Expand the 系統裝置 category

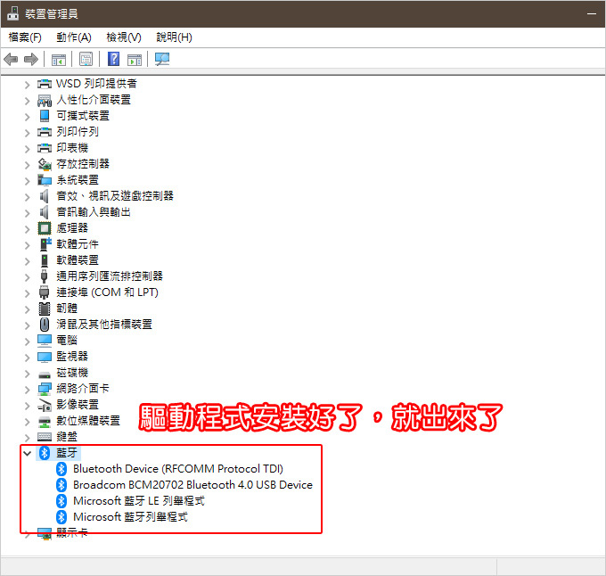coord(27,181)
